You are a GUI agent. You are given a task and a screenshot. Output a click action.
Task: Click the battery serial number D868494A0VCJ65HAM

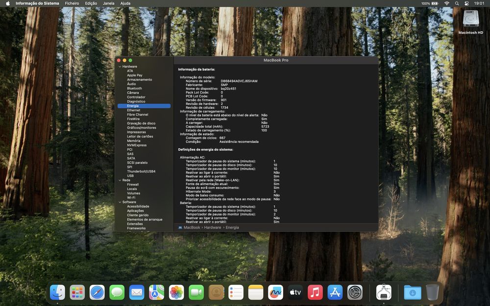(x=239, y=81)
